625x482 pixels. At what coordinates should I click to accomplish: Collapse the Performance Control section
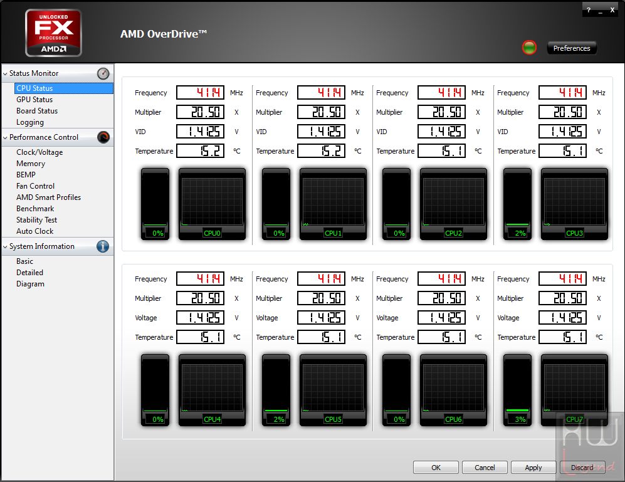tap(5, 137)
